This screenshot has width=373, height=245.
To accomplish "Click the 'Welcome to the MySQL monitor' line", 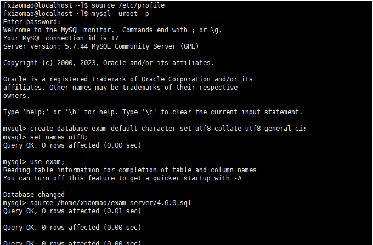I will [x=112, y=30].
